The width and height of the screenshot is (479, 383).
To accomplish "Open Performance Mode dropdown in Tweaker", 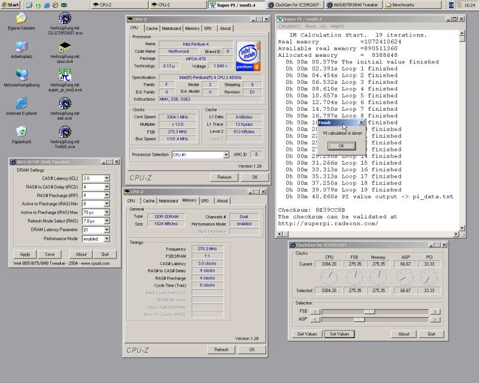I will point(107,239).
